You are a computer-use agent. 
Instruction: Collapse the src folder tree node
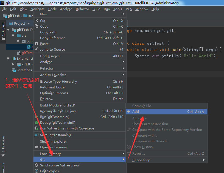(x=13, y=36)
